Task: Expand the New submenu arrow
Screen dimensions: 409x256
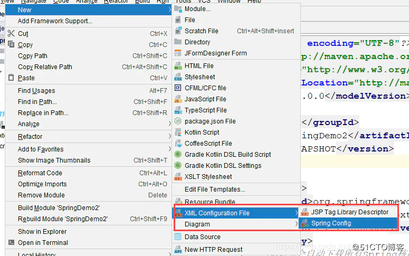Action: 169,10
